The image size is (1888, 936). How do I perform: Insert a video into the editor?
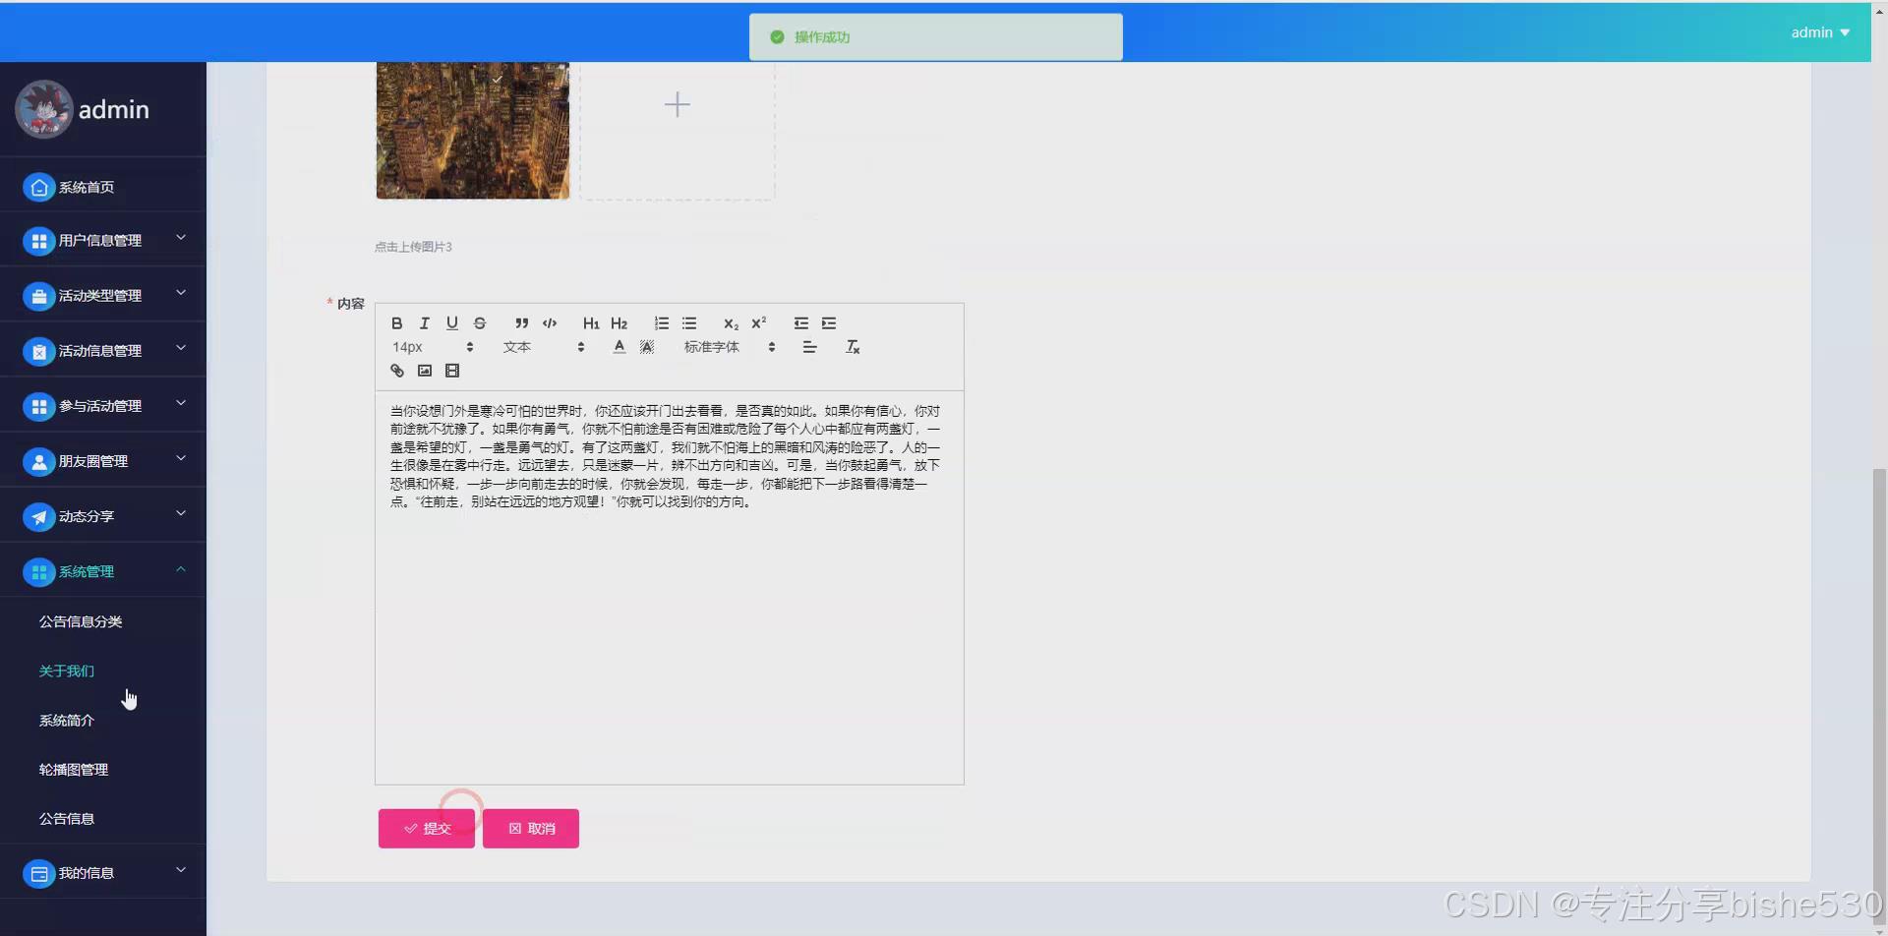tap(452, 371)
